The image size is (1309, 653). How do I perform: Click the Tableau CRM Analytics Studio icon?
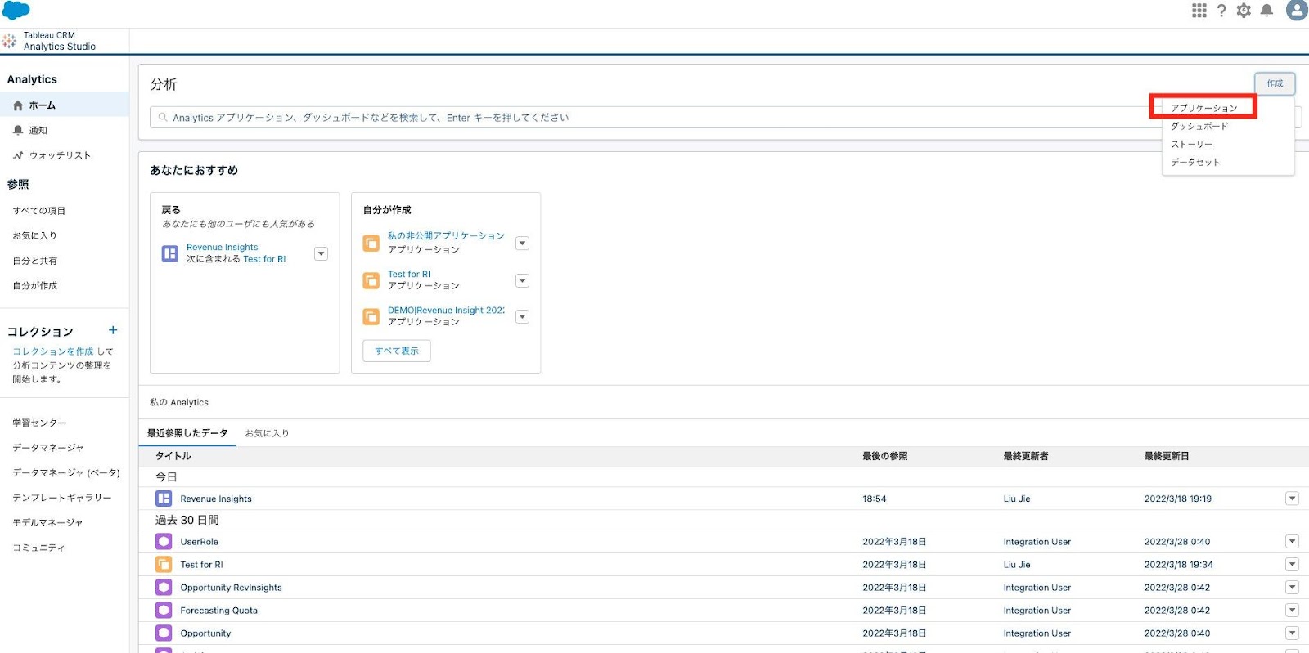coord(9,41)
